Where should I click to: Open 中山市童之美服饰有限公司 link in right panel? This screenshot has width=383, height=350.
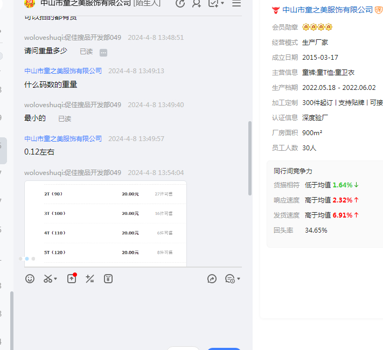pos(328,10)
